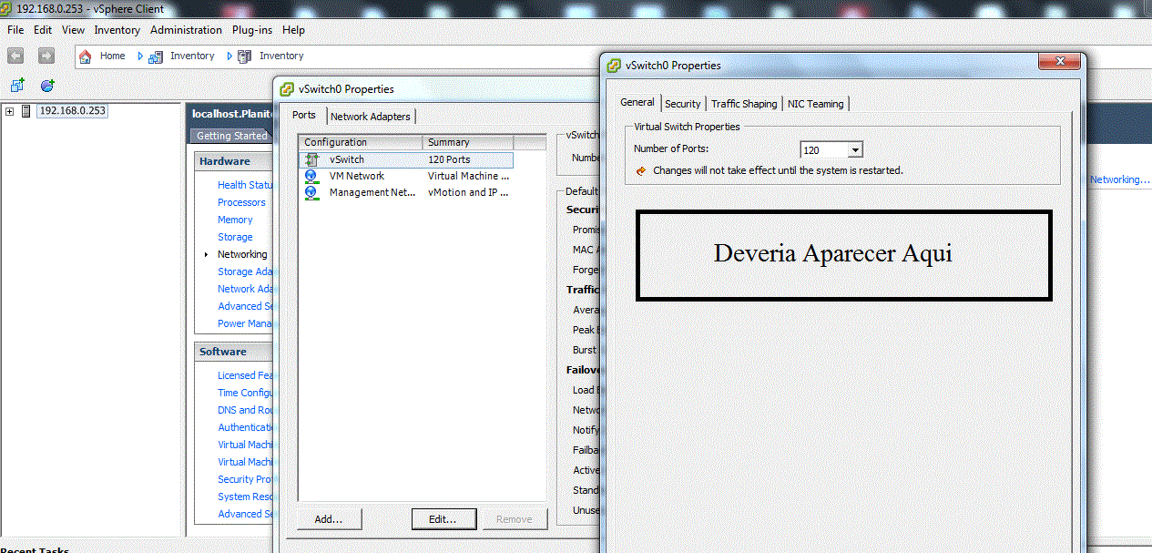Click the VM Network globe icon
Viewport: 1152px width, 553px height.
311,176
